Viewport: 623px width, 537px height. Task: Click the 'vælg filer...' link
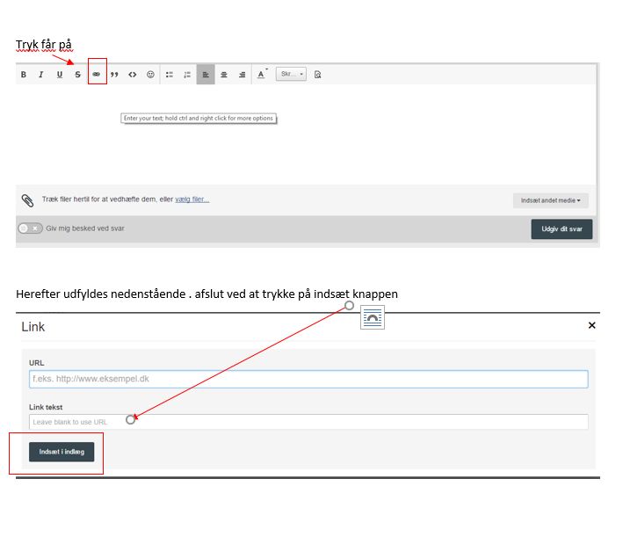point(192,200)
